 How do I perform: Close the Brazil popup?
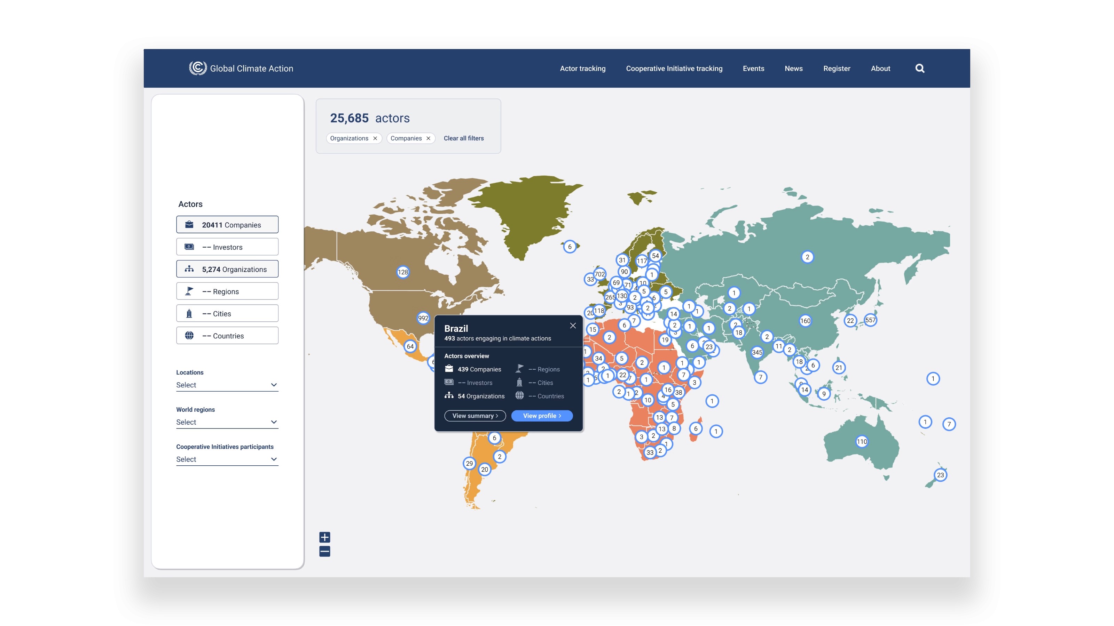(573, 326)
